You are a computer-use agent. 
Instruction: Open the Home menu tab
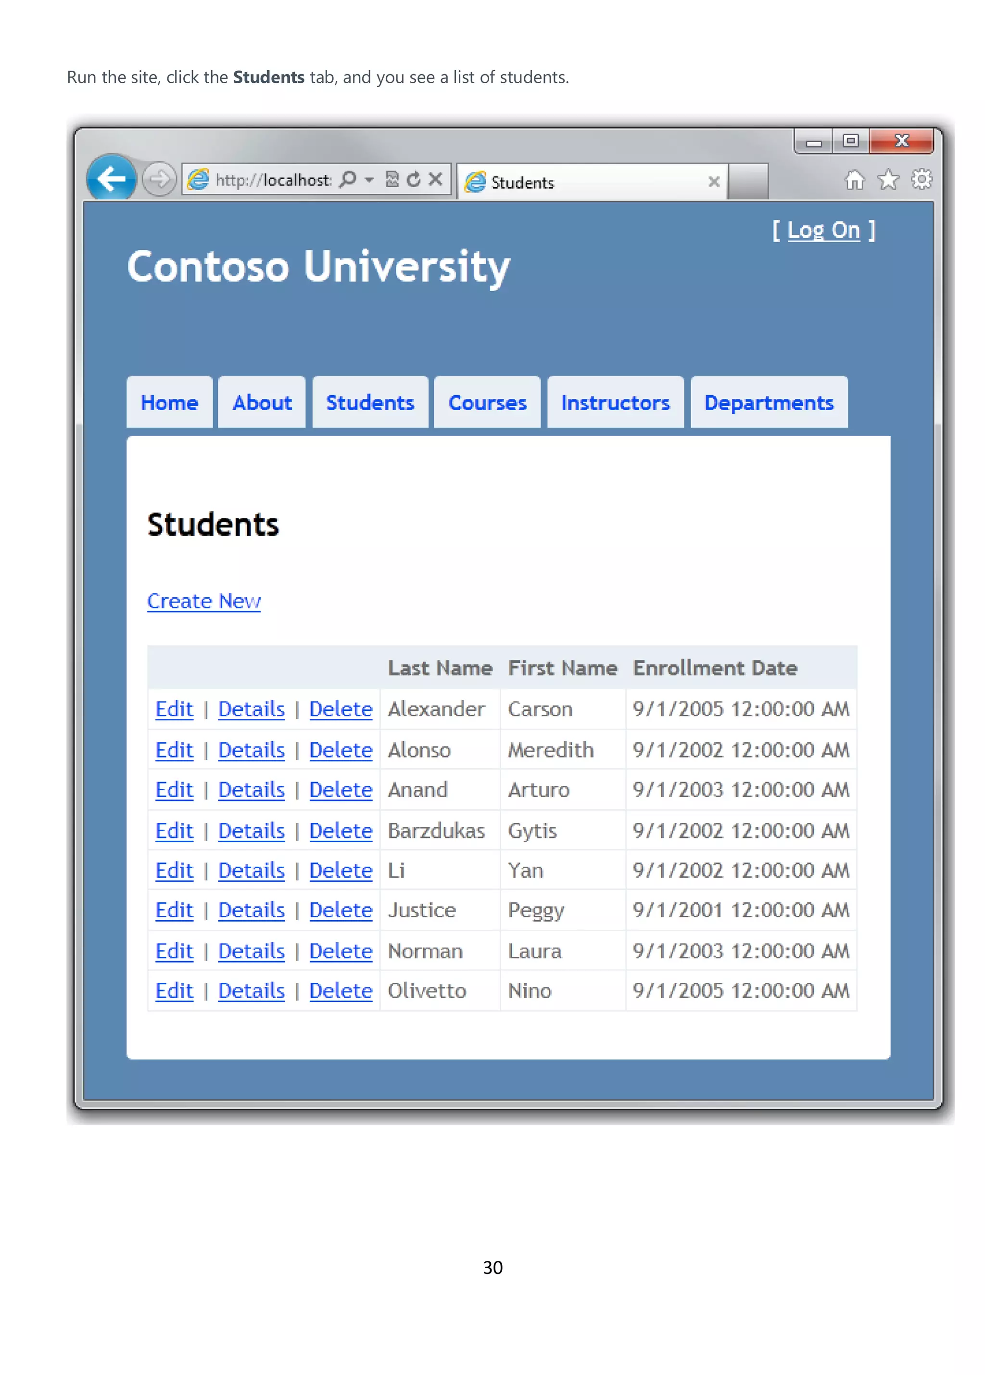pos(169,402)
